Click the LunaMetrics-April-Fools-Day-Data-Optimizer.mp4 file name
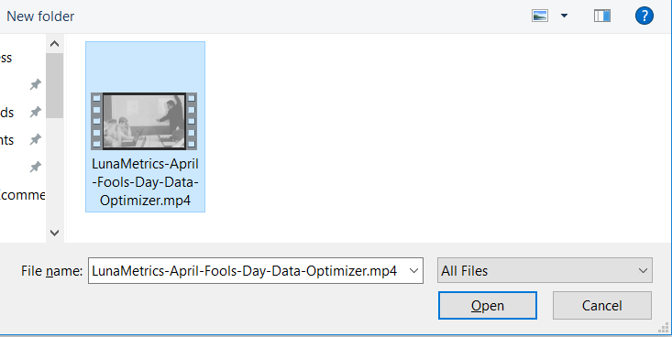The height and width of the screenshot is (337, 672). 145,182
